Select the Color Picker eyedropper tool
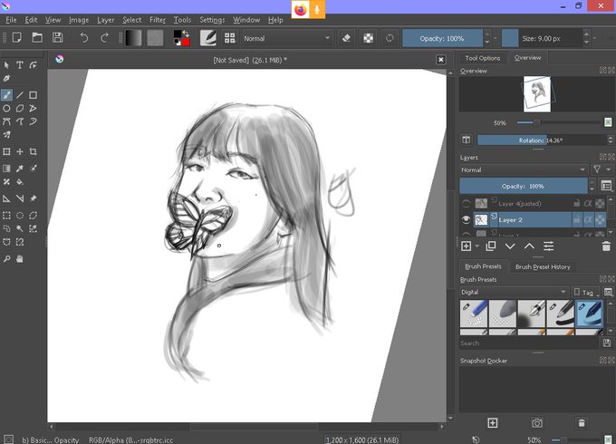Screen dimensions: 616x444 [20, 169]
